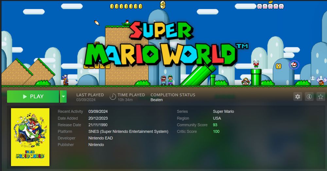Click the Nintendo EAD developer link

coord(100,138)
